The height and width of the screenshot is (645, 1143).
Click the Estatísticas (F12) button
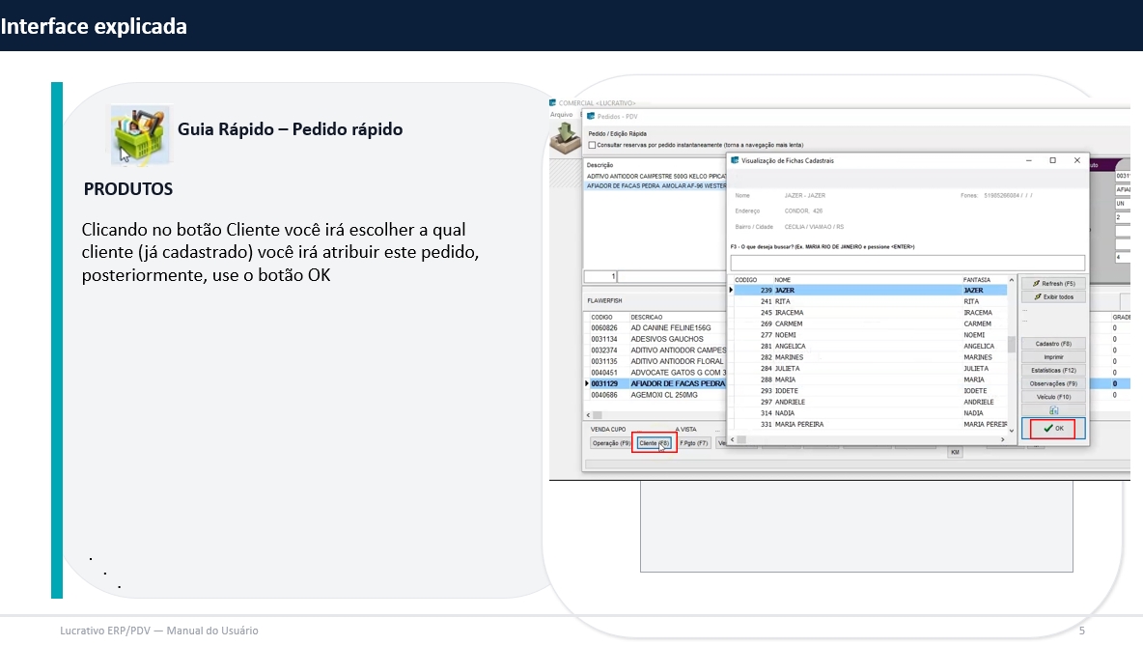(x=1052, y=371)
